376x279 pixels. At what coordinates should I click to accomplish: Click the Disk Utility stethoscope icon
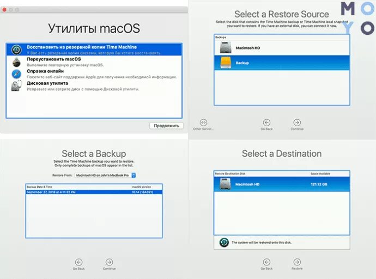[16, 86]
